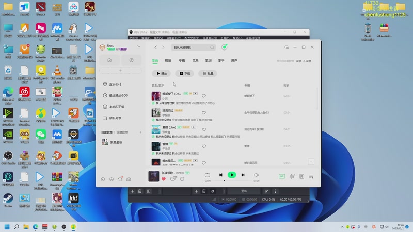Image resolution: width=413 pixels, height=232 pixels.
Task: Like the 03:55 爱错 song
Action: (x=204, y=146)
